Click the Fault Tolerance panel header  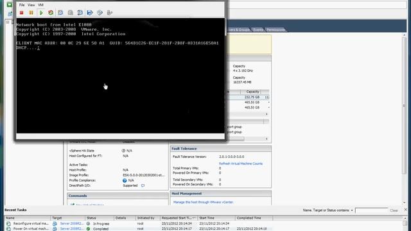point(221,149)
